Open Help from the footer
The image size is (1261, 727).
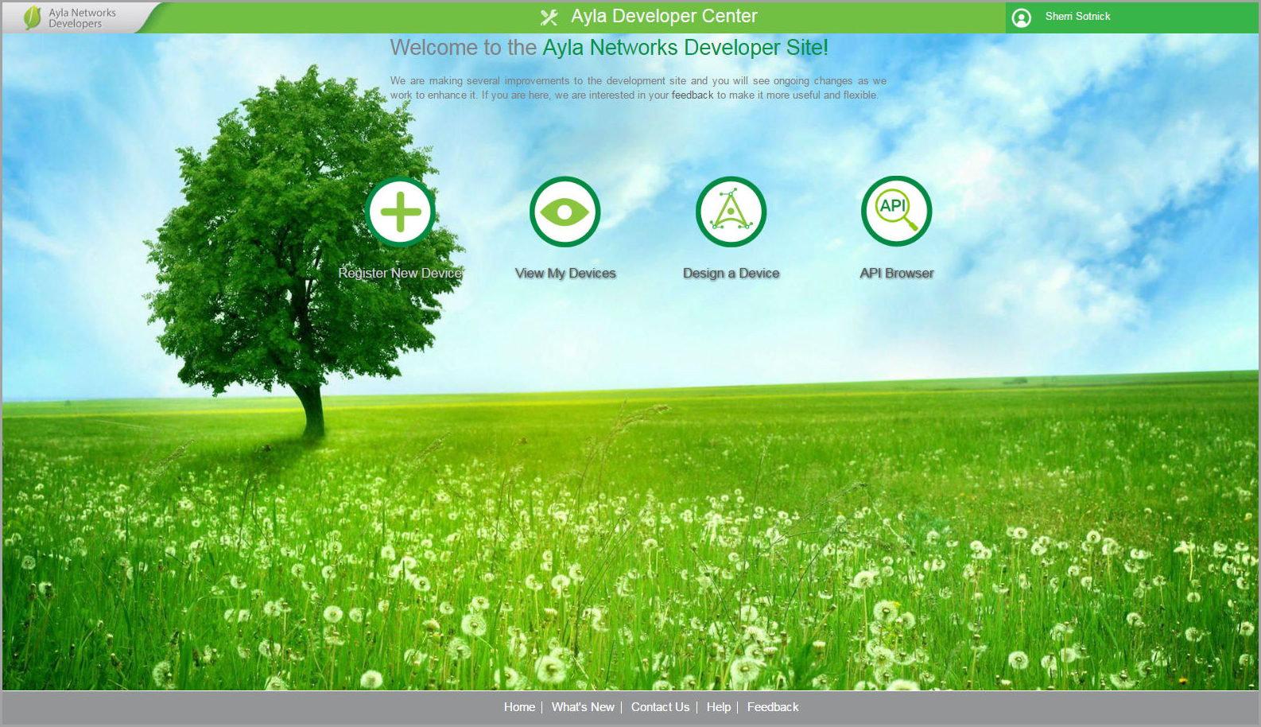[x=719, y=707]
